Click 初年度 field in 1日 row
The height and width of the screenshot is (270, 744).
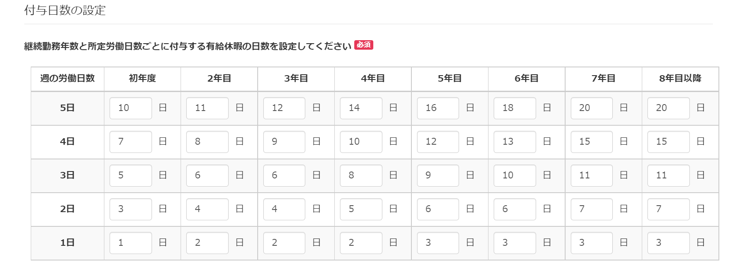tap(131, 243)
